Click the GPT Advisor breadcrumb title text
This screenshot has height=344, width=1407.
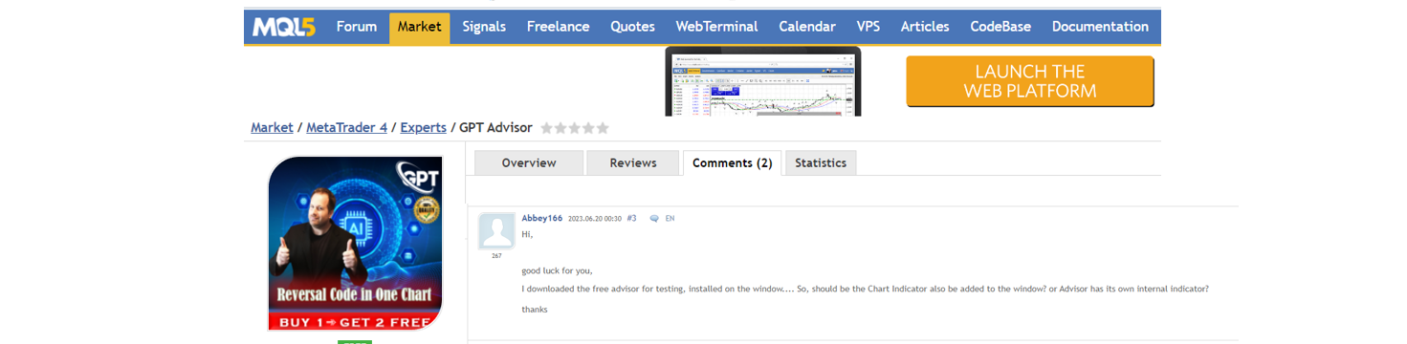point(495,128)
